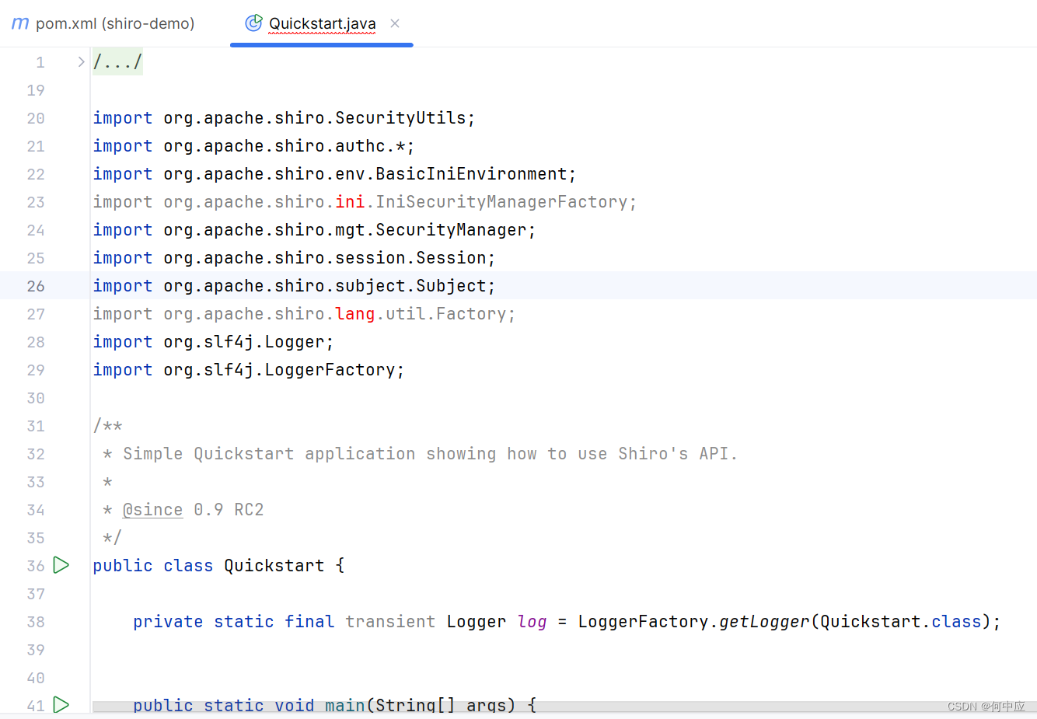Screen dimensions: 1037x719
Task: Click line number 36 in gutter
Action: (36, 566)
